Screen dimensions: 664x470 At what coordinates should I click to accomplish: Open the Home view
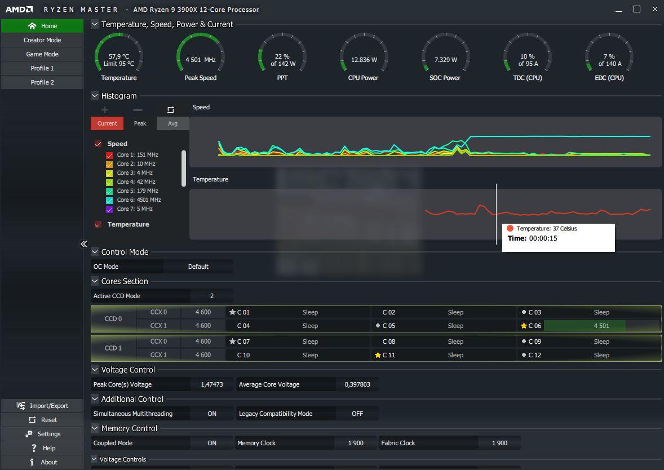[42, 26]
